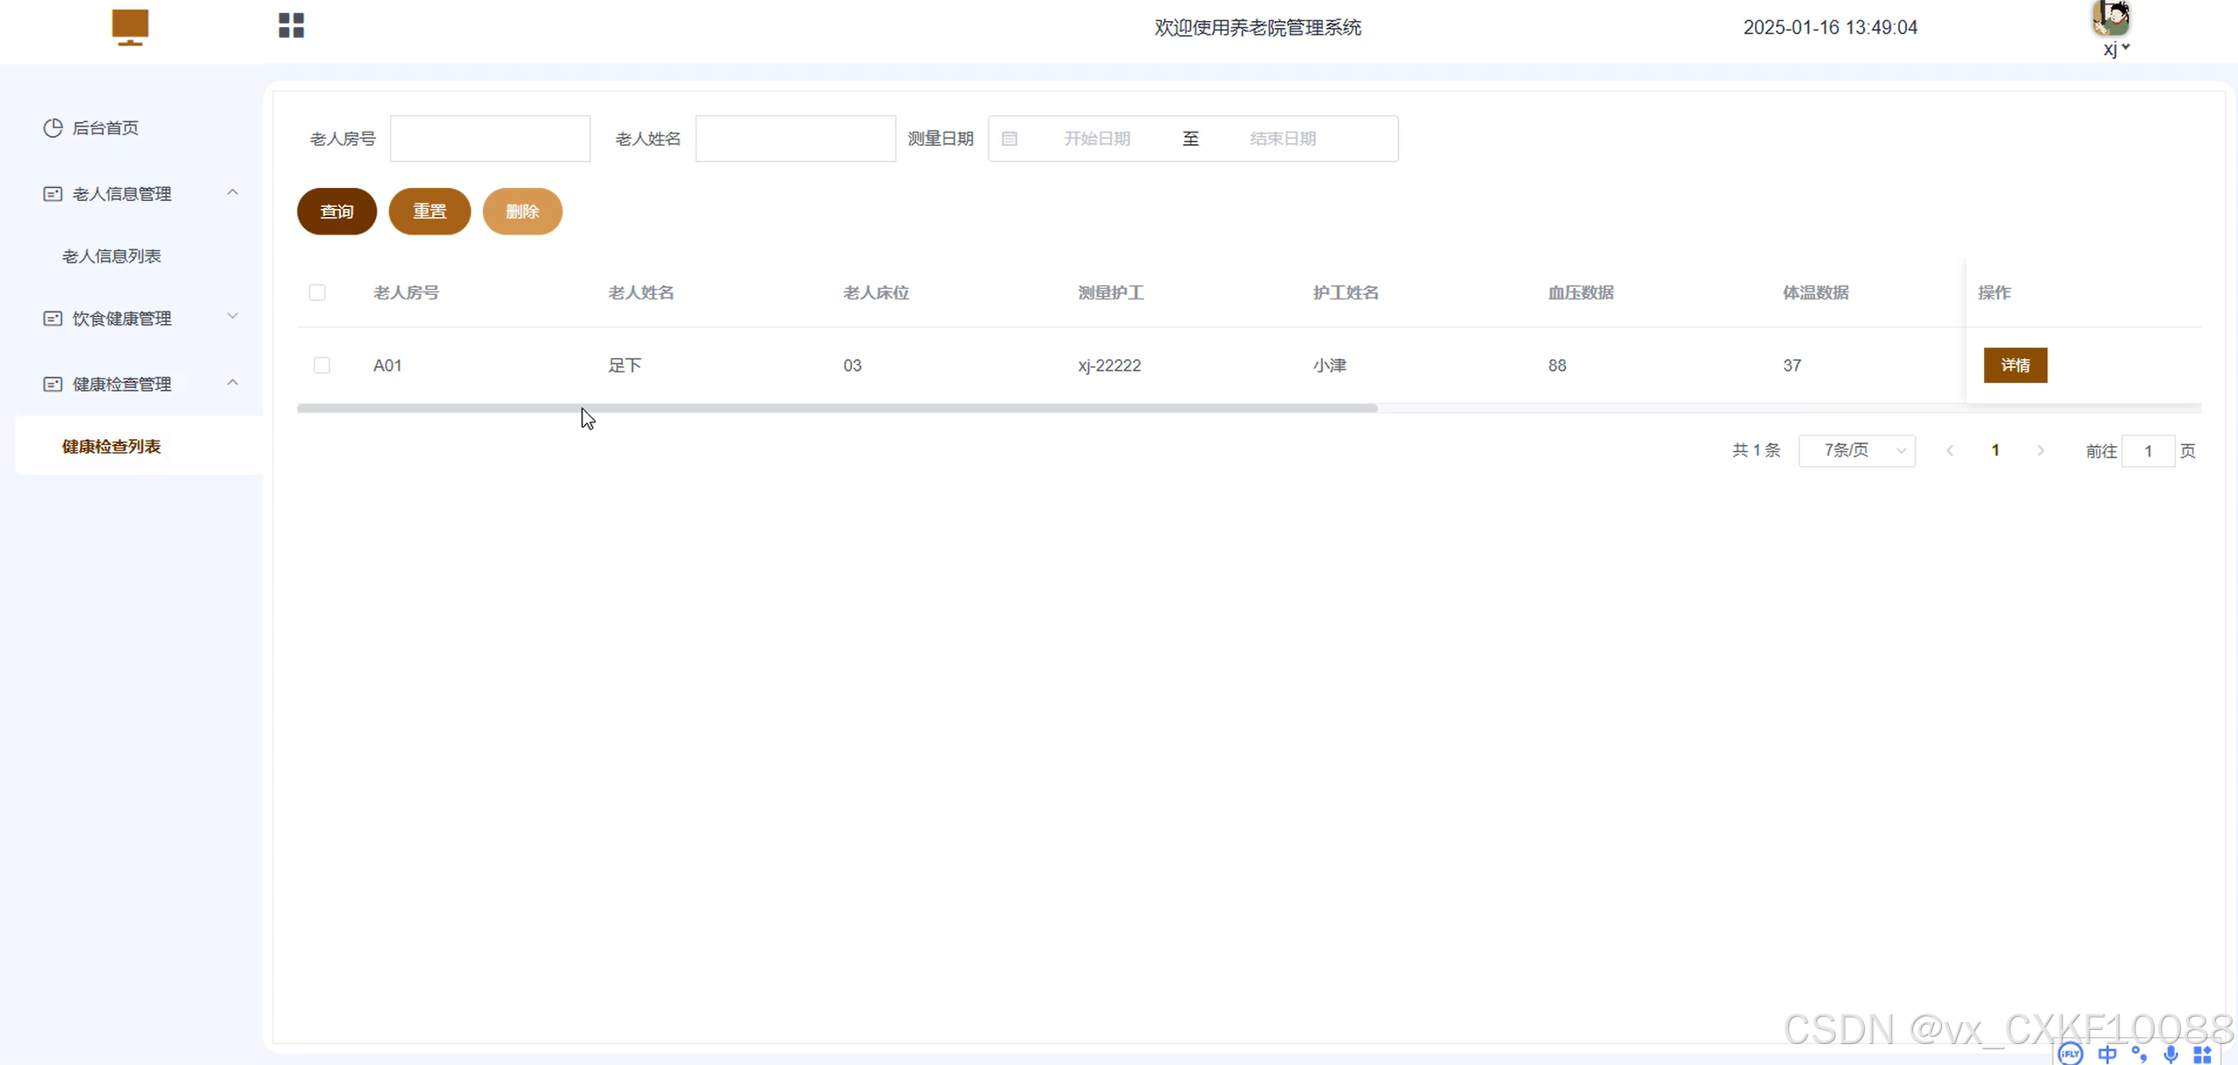Check the checkbox for row A01
This screenshot has width=2238, height=1065.
[321, 365]
